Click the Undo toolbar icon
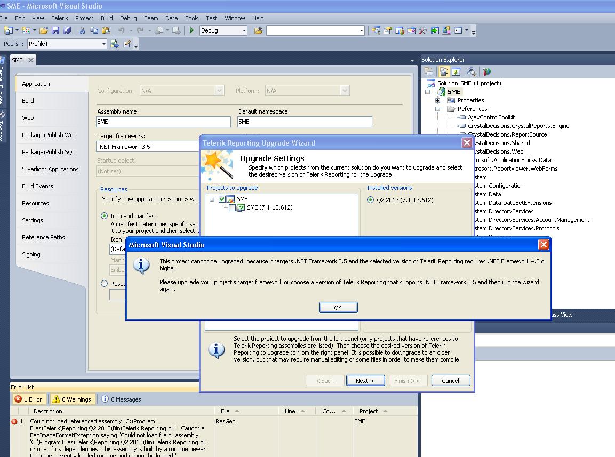 [121, 30]
